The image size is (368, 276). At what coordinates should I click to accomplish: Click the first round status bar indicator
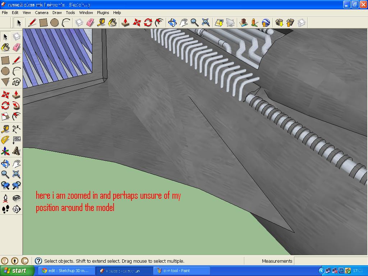(x=5, y=261)
